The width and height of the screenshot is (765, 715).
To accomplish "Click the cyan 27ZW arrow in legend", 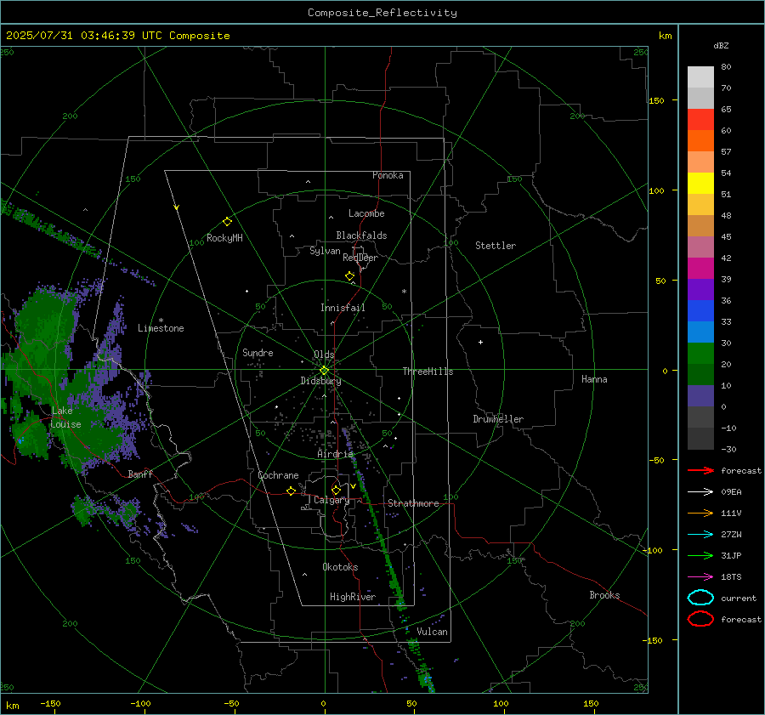I will tap(700, 534).
